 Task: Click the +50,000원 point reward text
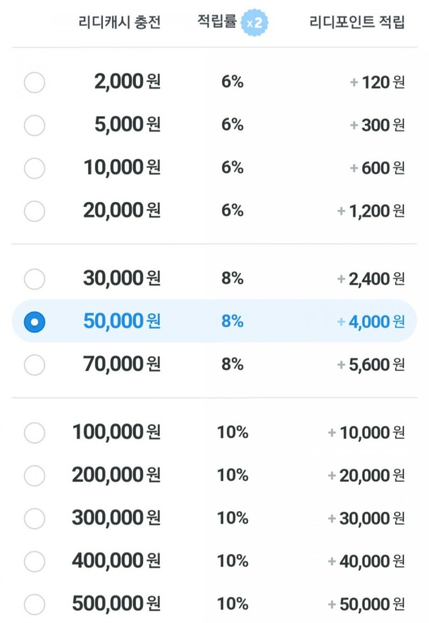[366, 604]
